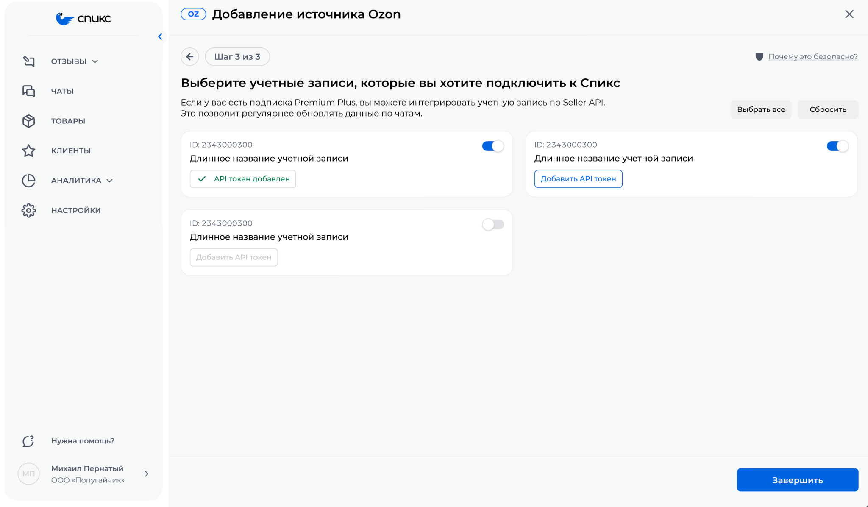Image resolution: width=868 pixels, height=507 pixels.
Task: Click the shield security icon
Action: [759, 57]
